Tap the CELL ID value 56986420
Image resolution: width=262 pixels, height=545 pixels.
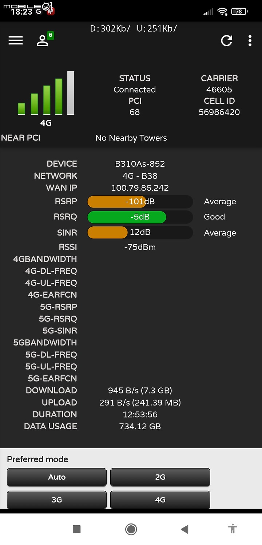pyautogui.click(x=219, y=112)
